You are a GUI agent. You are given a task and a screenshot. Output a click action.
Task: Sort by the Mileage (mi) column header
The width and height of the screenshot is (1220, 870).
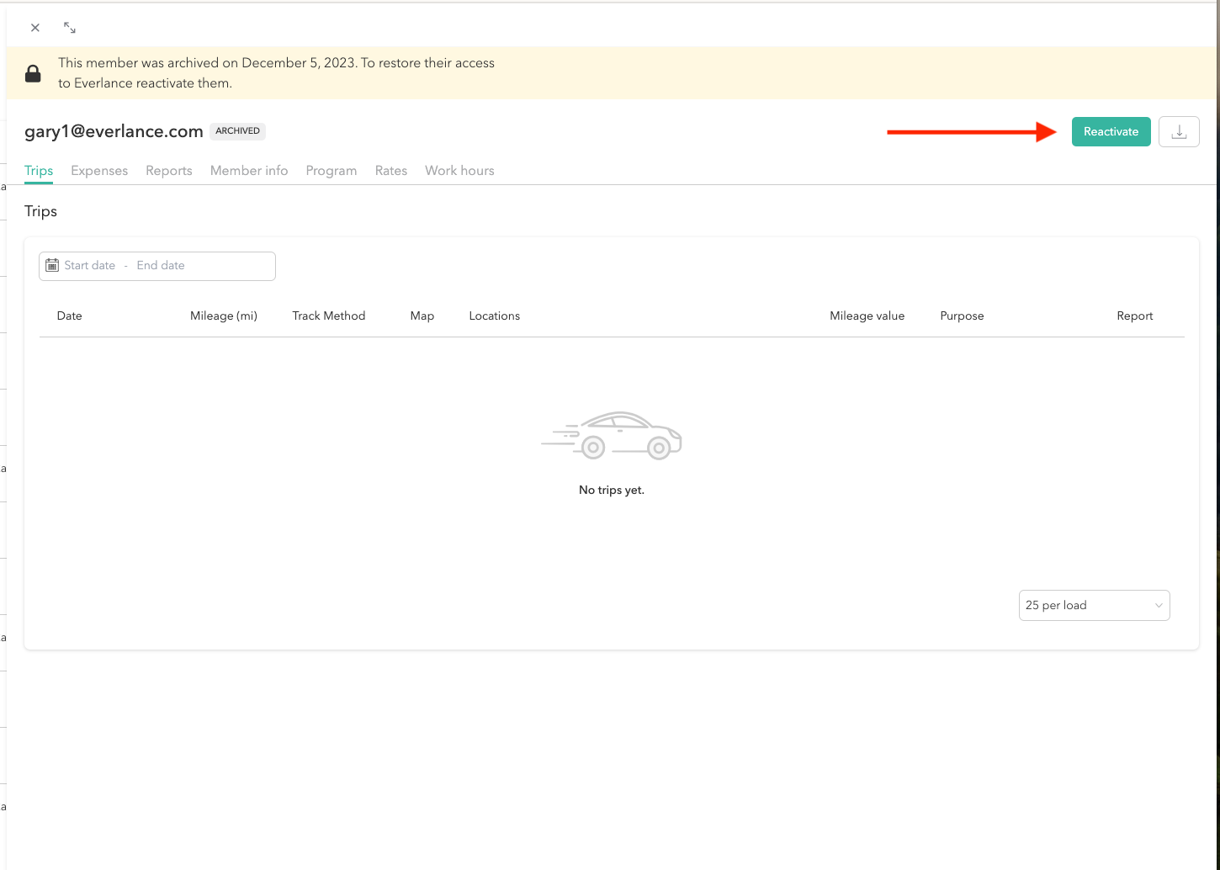click(x=223, y=316)
